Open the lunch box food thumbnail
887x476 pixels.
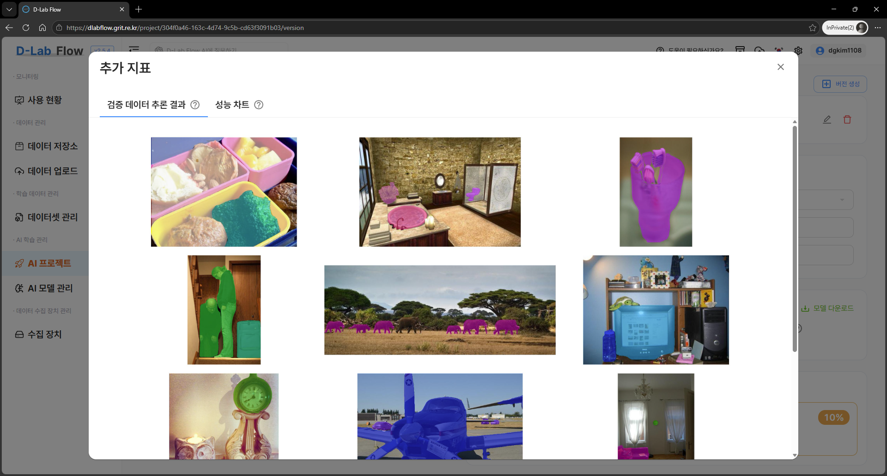[224, 192]
